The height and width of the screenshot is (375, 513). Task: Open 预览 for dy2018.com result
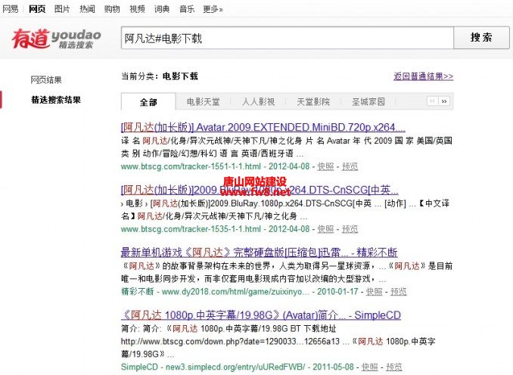[399, 291]
